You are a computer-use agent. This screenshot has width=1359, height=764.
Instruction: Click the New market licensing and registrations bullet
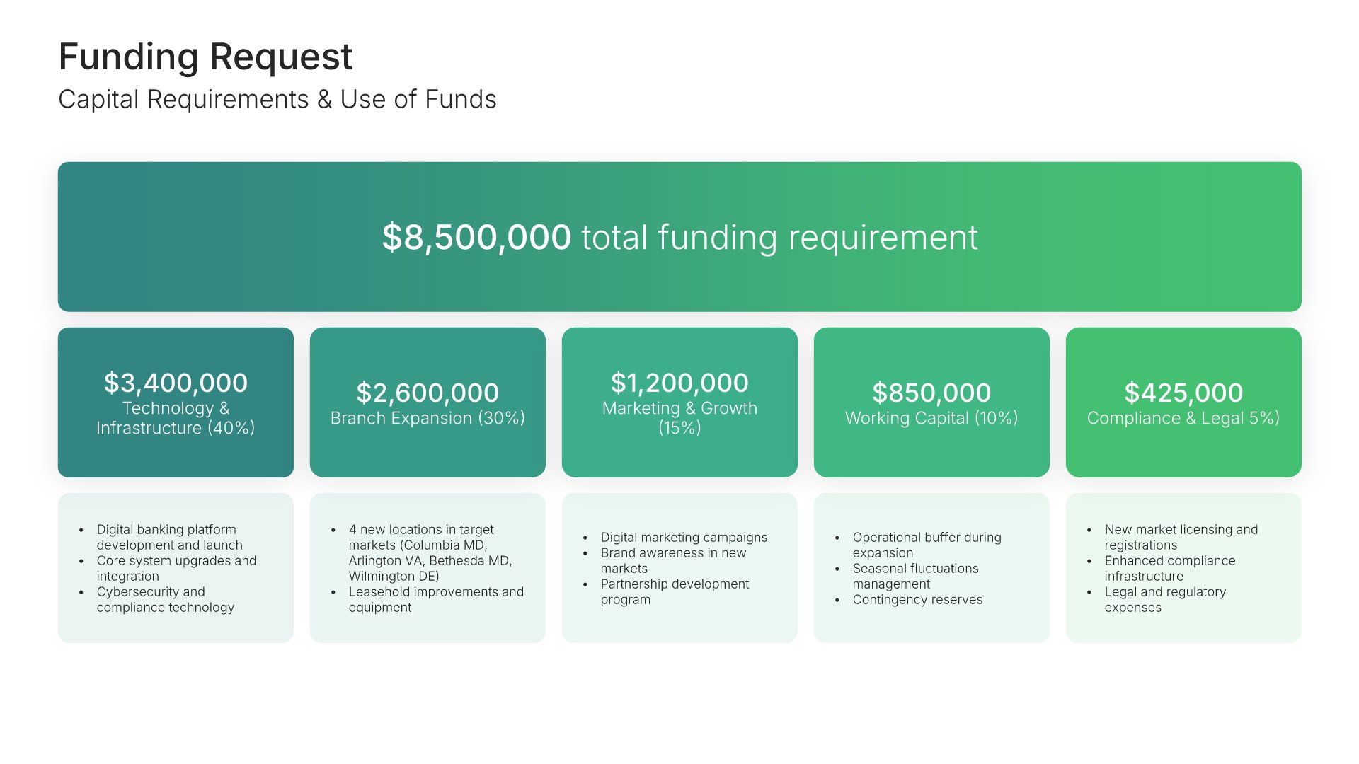[1181, 537]
